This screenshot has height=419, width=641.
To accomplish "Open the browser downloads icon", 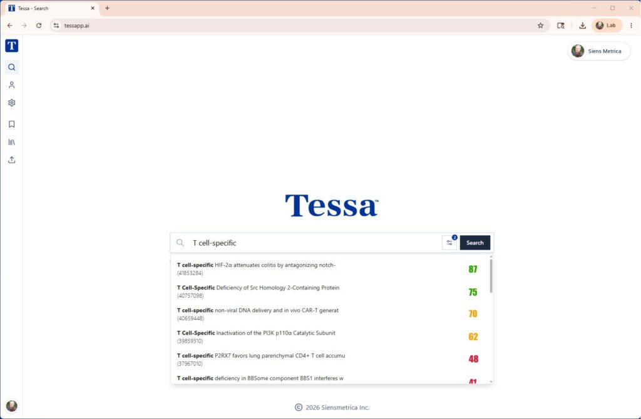I will [x=583, y=25].
